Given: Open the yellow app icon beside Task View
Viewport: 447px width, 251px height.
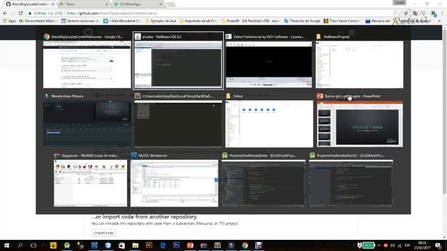Looking at the screenshot, I should pyautogui.click(x=53, y=245).
